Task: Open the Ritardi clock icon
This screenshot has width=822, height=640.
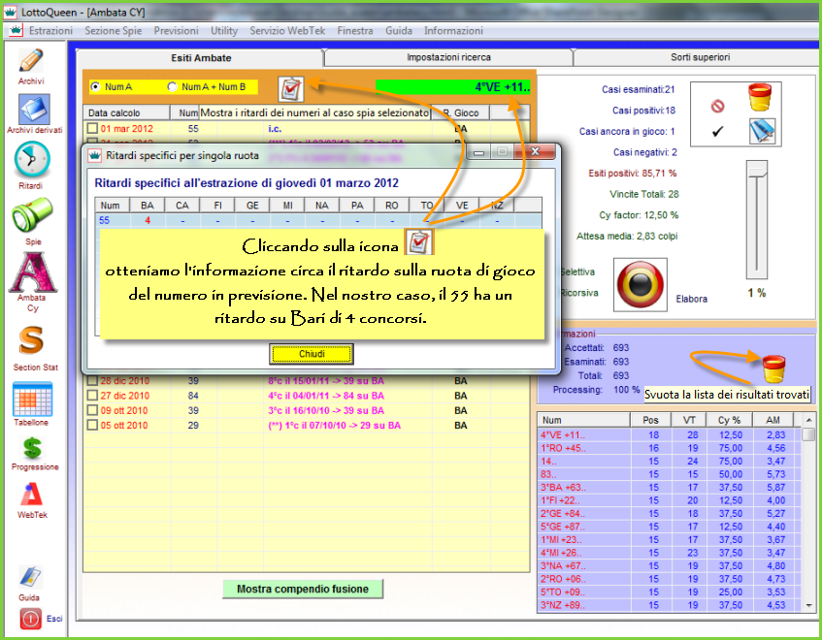Action: pos(32,160)
